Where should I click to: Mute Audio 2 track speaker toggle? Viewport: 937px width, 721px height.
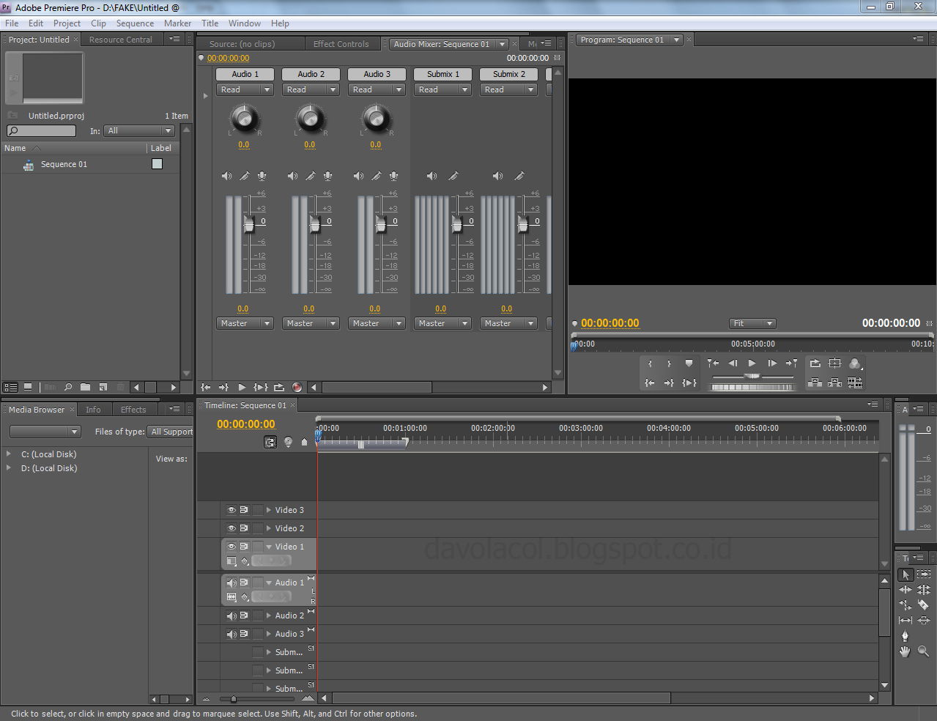click(x=232, y=615)
